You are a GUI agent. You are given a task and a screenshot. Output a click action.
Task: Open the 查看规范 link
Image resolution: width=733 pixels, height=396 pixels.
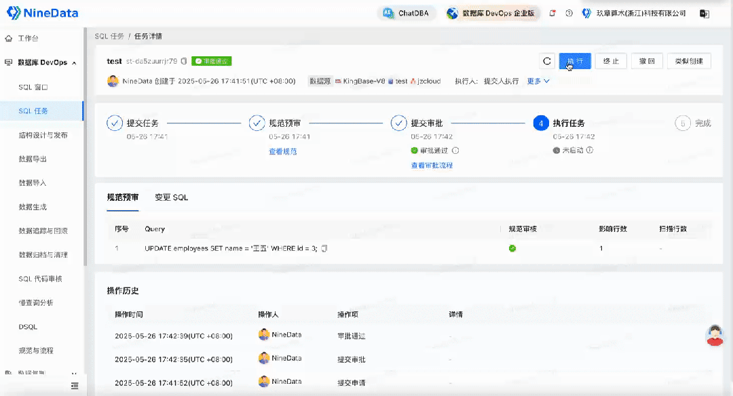(x=283, y=151)
